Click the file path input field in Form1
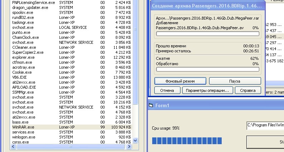Image resolution: width=284 pixels, height=152 pixels. click(265, 125)
